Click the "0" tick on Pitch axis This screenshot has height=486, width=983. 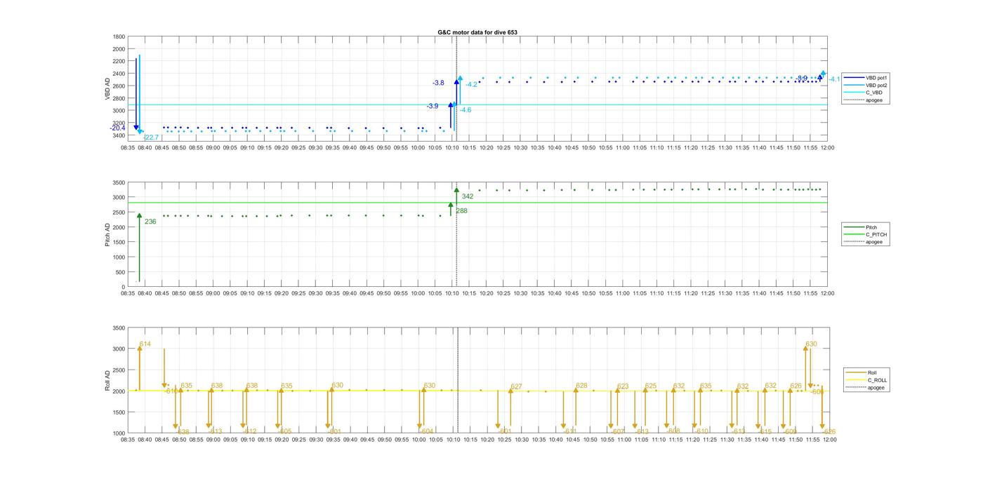pyautogui.click(x=124, y=287)
